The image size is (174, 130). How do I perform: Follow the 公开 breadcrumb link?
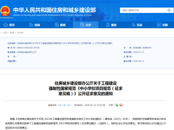click(x=5, y=33)
